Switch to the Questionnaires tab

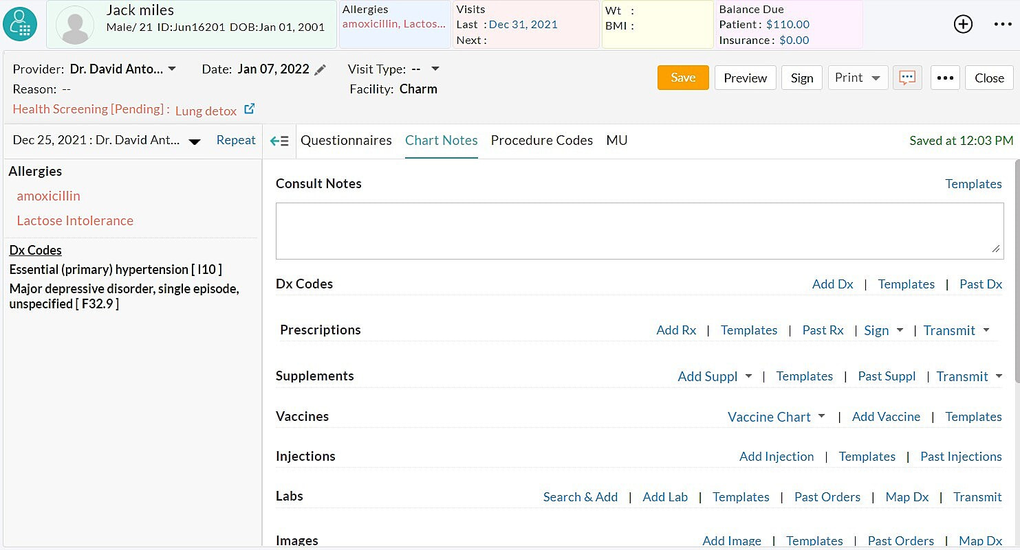tap(346, 140)
